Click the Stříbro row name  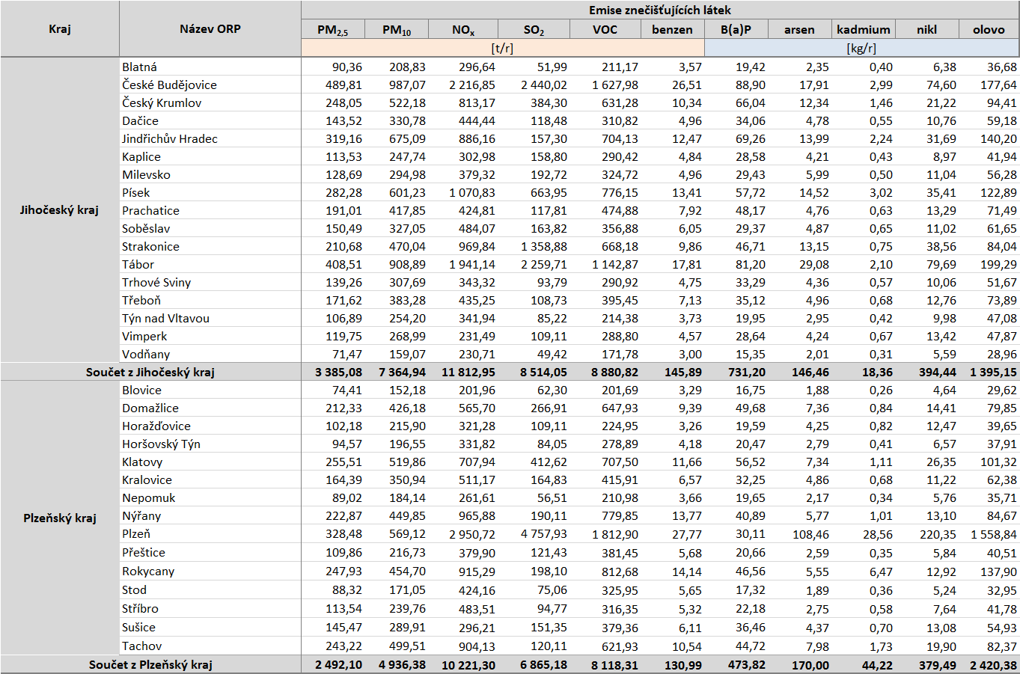(141, 609)
